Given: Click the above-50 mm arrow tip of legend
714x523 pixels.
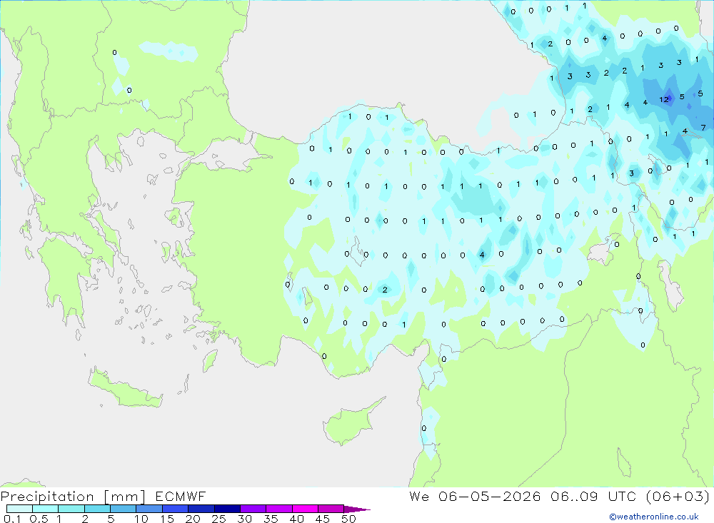Looking at the screenshot, I should pos(357,509).
